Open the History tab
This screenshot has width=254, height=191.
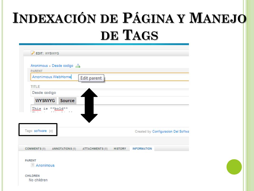point(120,149)
